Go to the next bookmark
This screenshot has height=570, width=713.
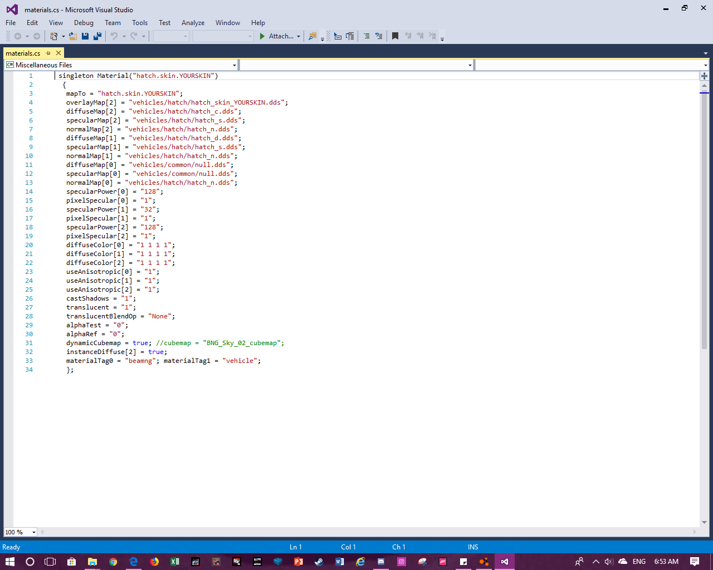(420, 36)
